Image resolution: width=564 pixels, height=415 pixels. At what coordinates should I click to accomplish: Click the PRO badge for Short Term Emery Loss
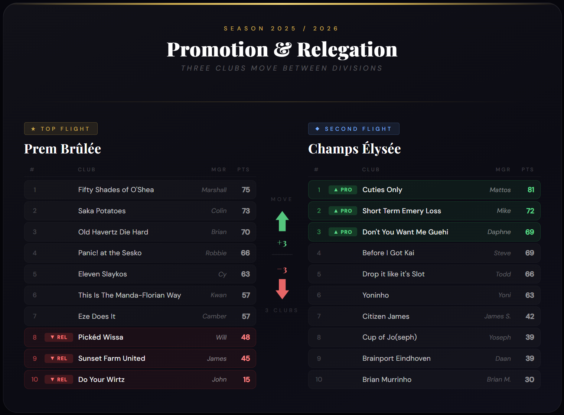point(343,211)
